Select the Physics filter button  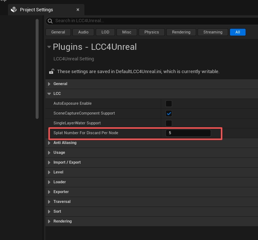point(151,32)
